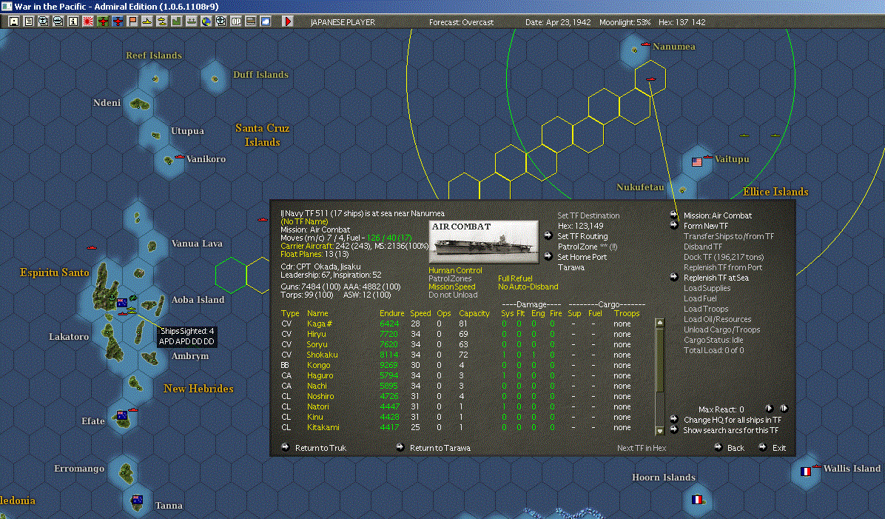Click ship list scrollbar down arrow
Viewport: 885px width, 519px height.
click(659, 431)
